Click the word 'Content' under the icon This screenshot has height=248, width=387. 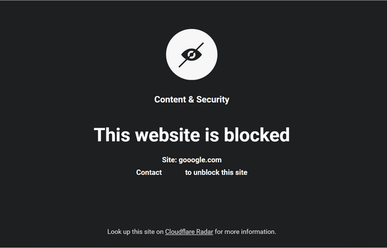tap(170, 100)
